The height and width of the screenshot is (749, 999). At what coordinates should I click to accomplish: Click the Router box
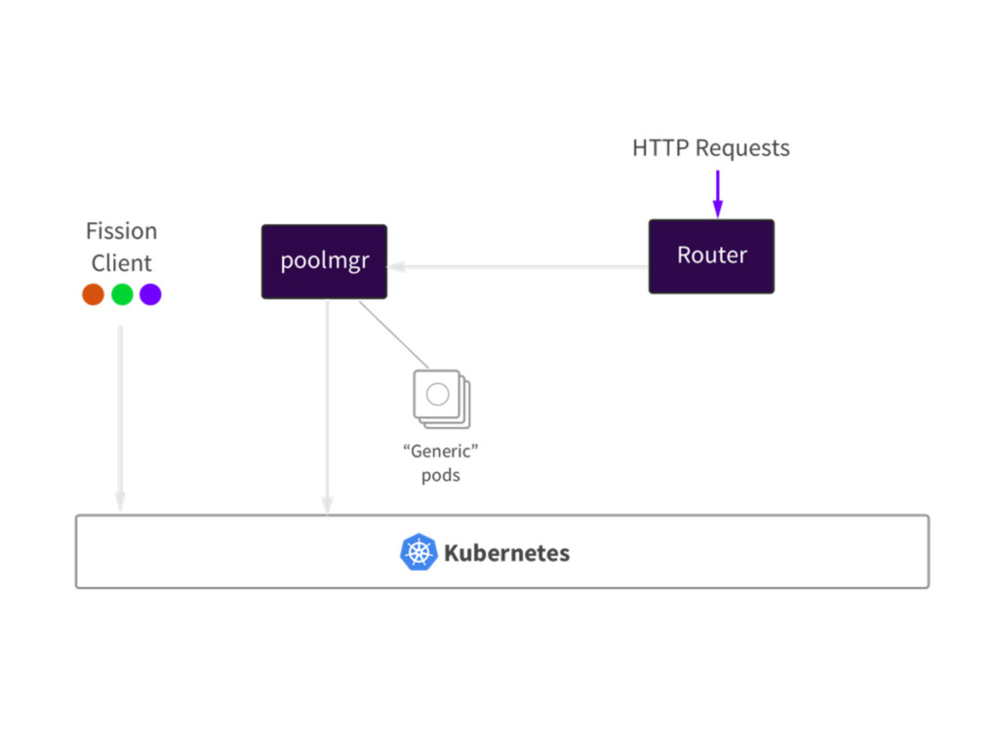711,256
